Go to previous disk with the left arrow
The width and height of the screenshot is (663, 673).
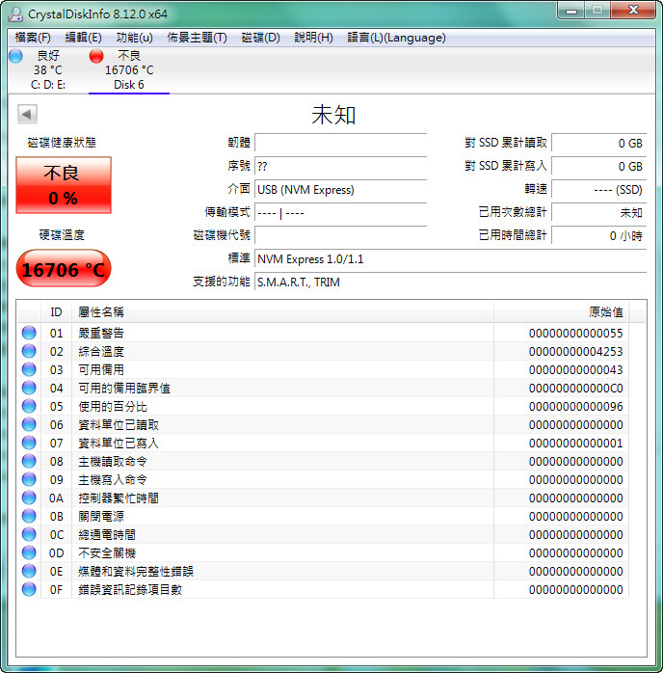click(27, 114)
